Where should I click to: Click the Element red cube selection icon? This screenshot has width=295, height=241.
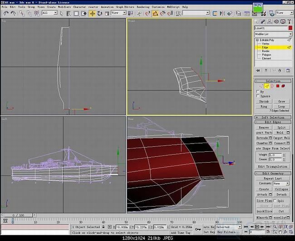click(x=283, y=86)
